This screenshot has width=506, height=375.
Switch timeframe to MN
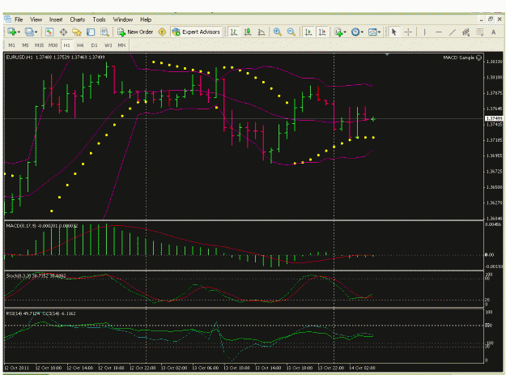tap(121, 45)
